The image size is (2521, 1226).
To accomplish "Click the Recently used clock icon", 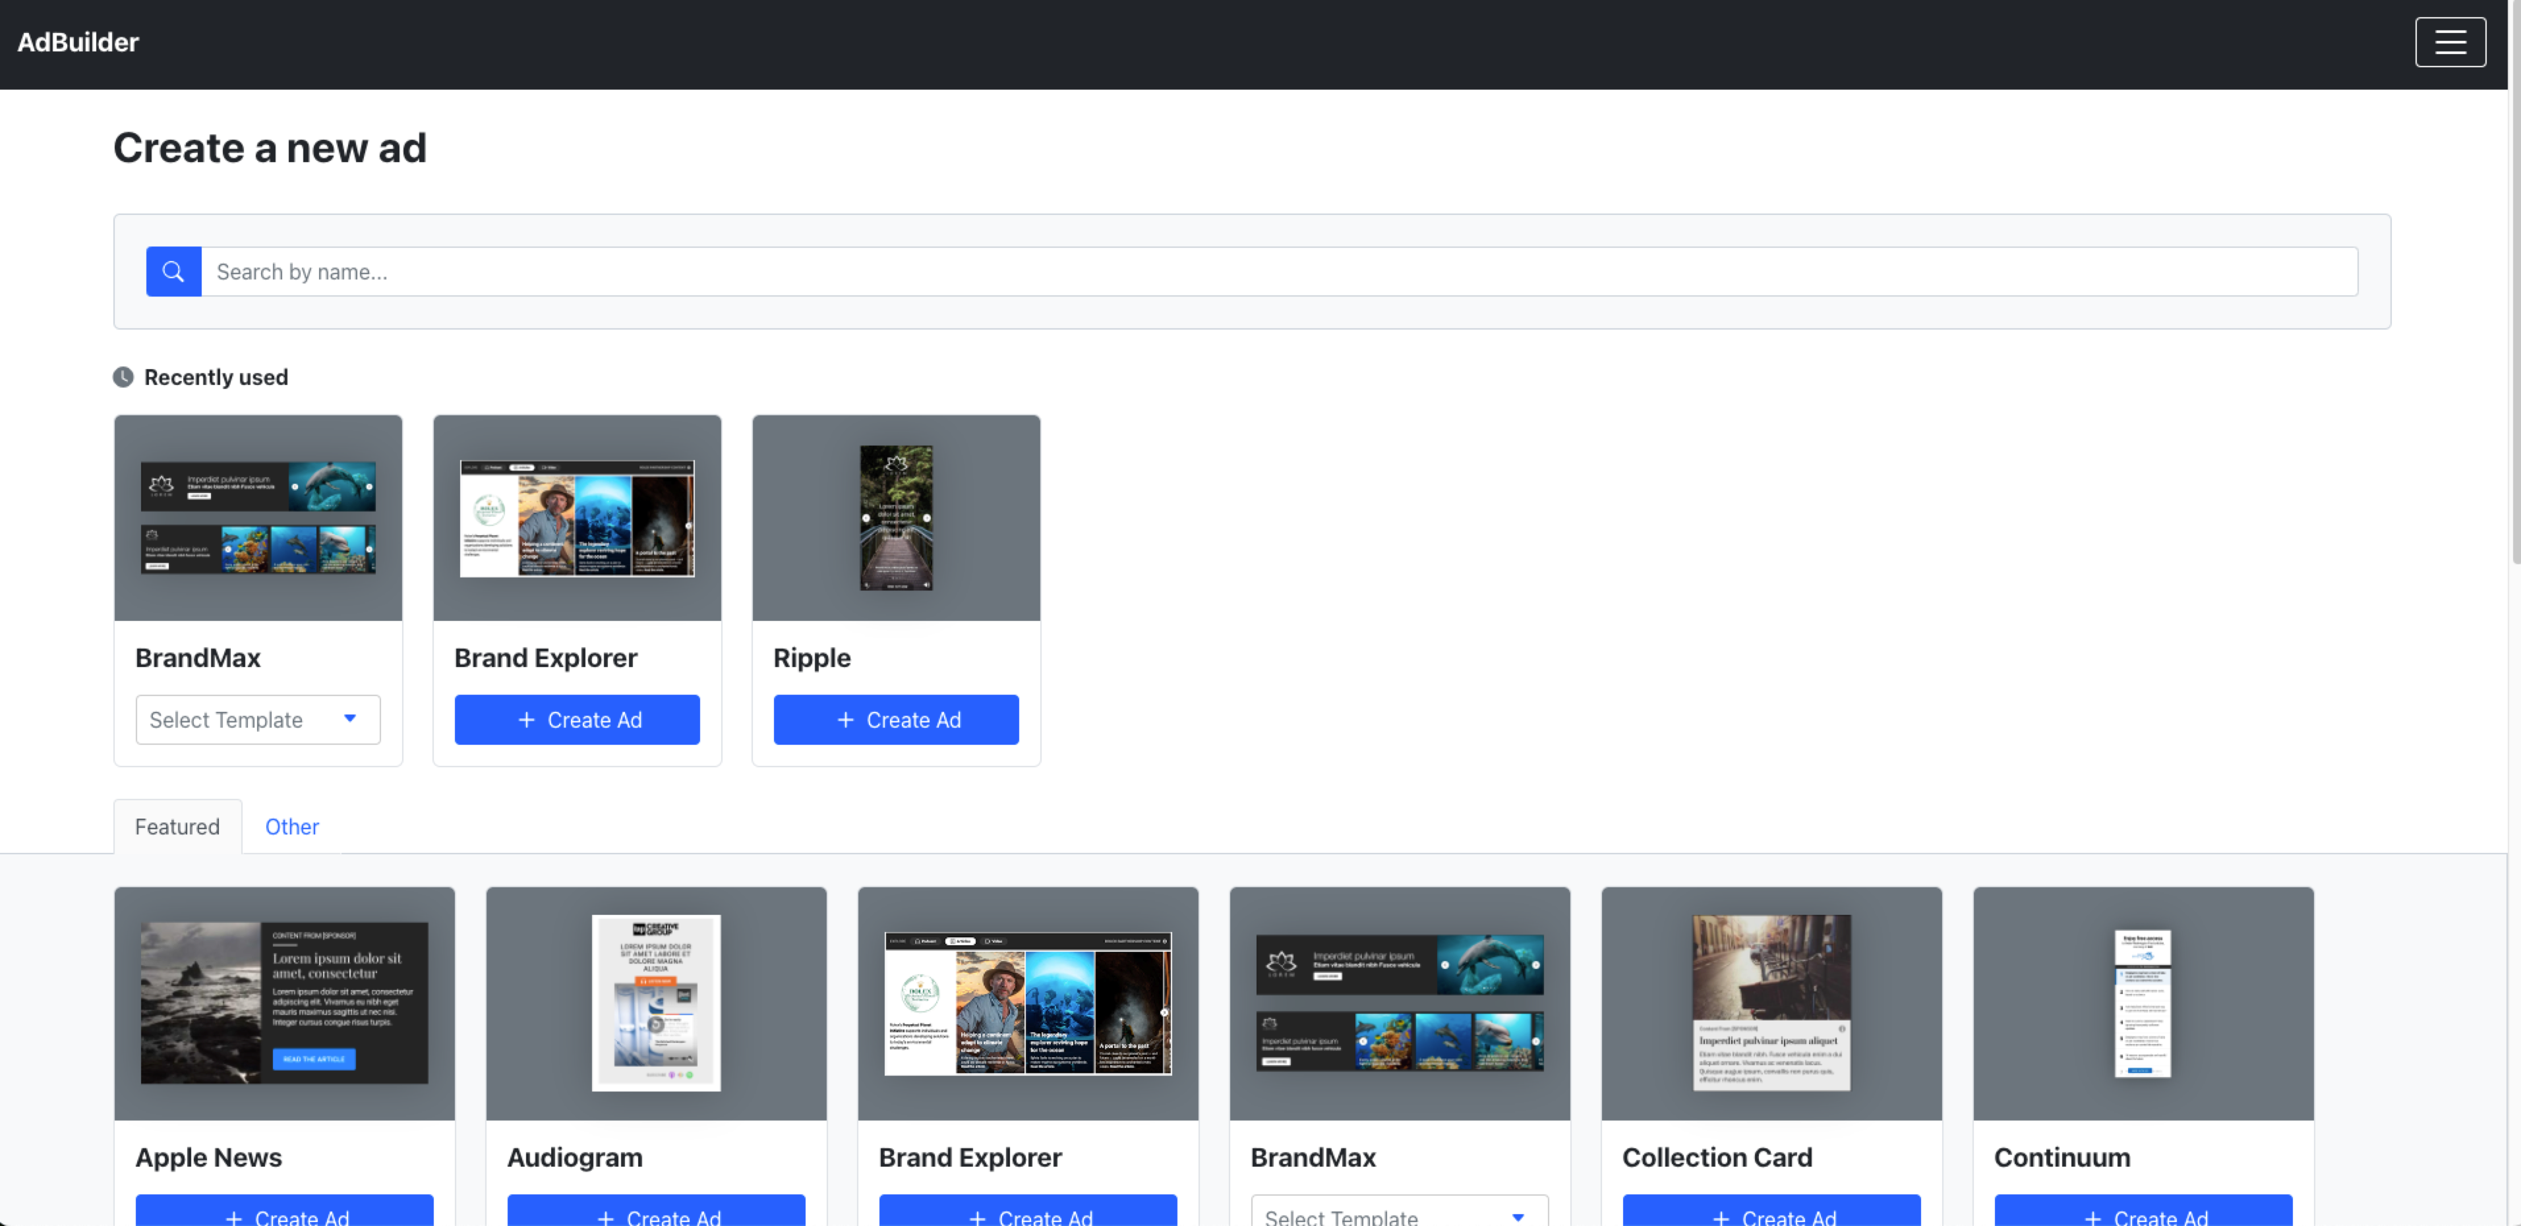I will [123, 378].
